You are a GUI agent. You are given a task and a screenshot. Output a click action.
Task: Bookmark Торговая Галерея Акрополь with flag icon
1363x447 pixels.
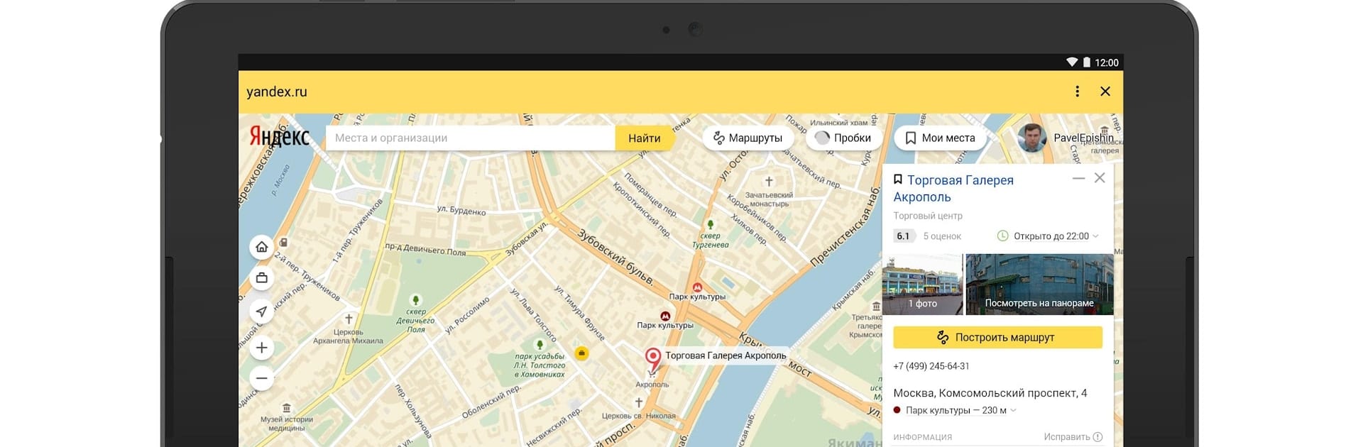(x=898, y=180)
